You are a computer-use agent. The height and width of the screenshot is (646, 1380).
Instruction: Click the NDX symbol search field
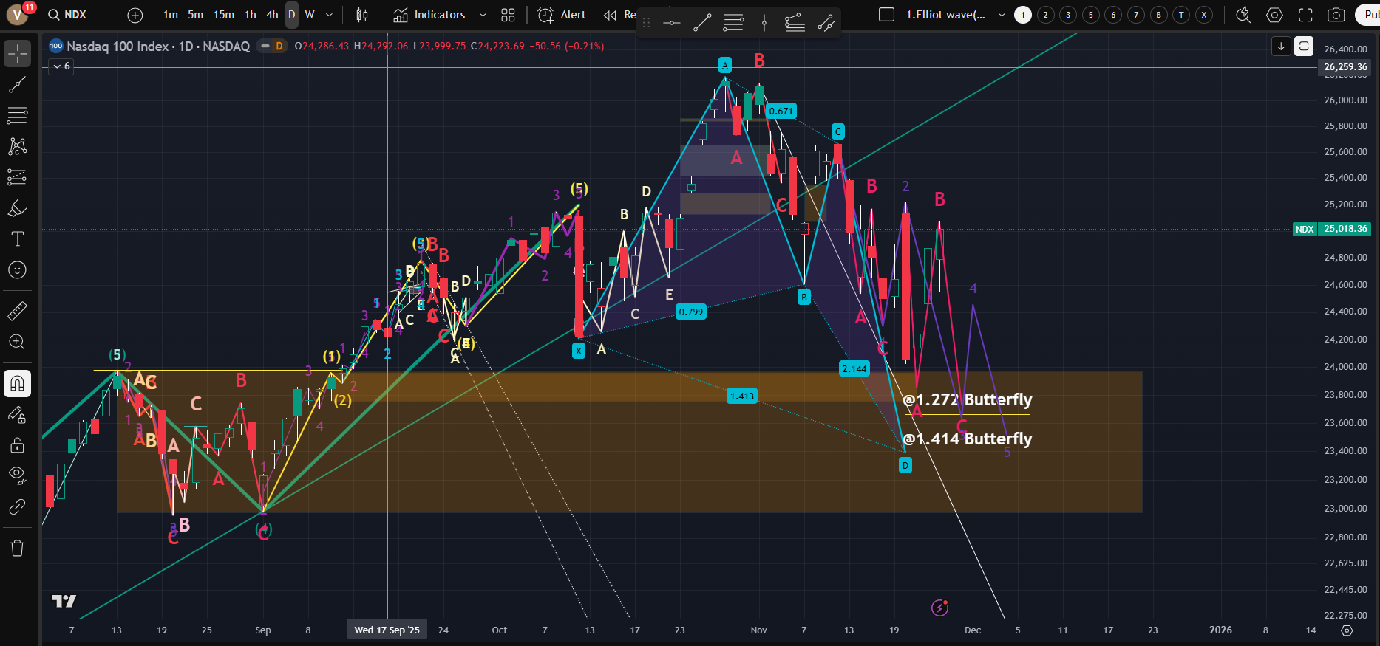[75, 15]
